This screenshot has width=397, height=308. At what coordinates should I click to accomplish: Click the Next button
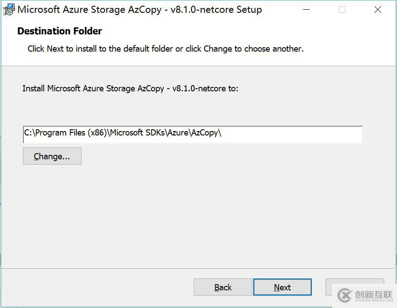(x=282, y=287)
